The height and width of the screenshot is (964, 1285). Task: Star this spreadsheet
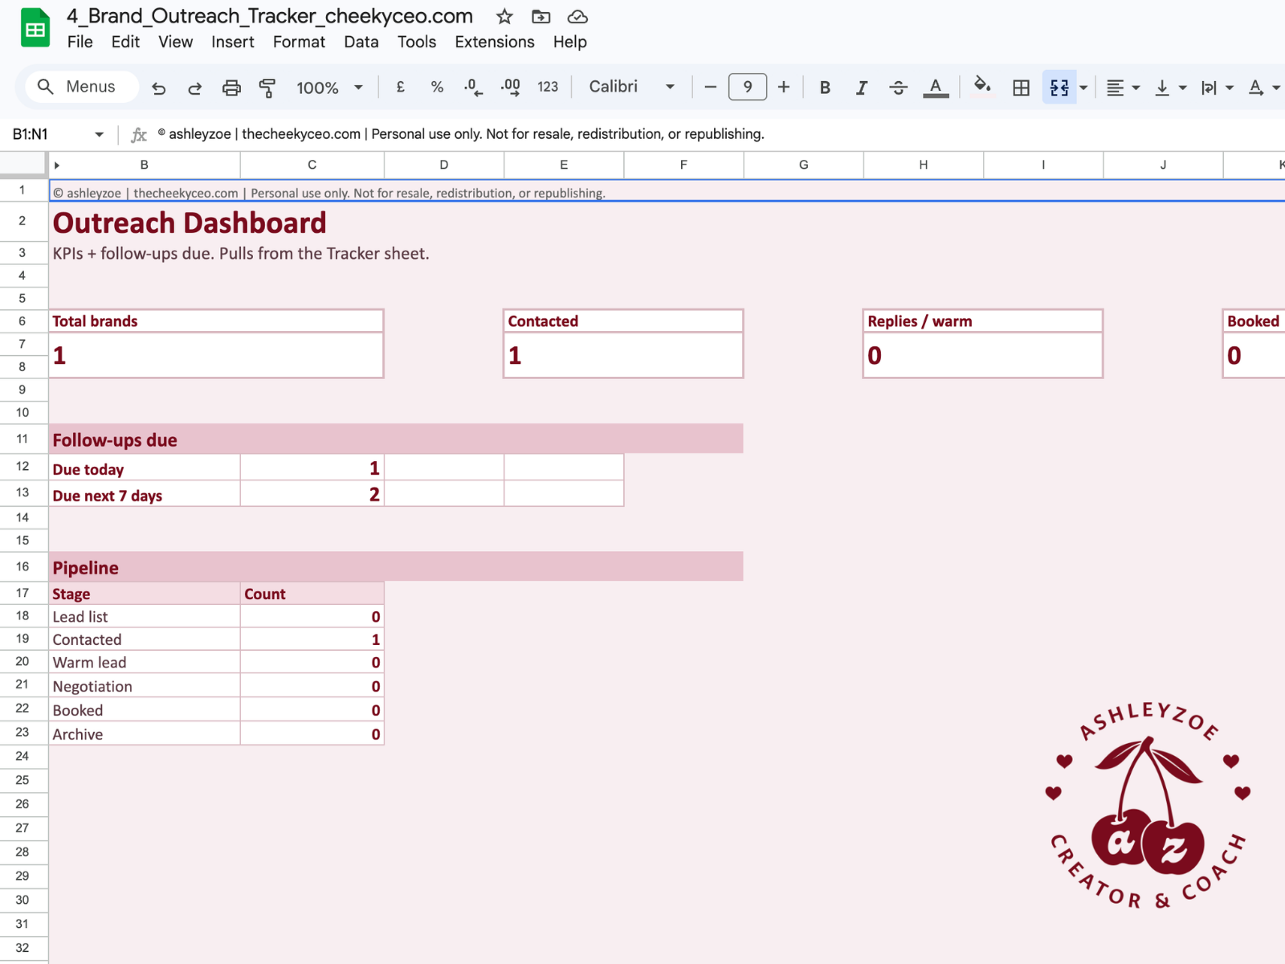504,16
